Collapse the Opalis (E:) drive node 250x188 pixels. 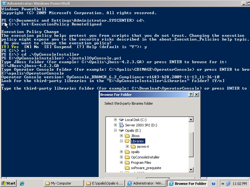pos(115,130)
